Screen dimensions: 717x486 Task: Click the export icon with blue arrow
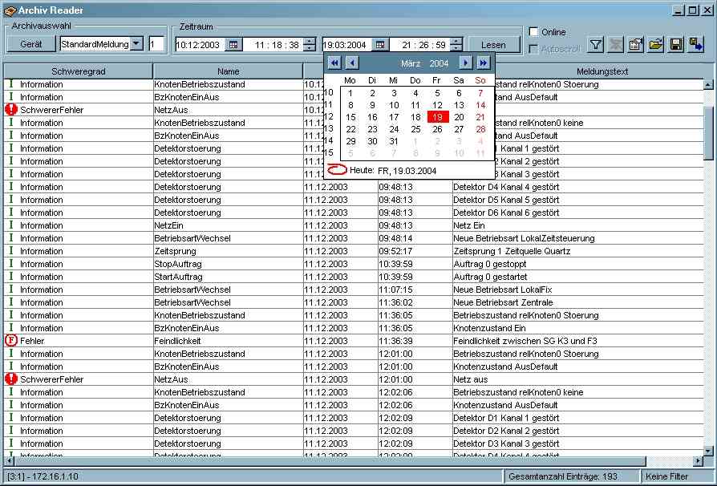coord(696,45)
